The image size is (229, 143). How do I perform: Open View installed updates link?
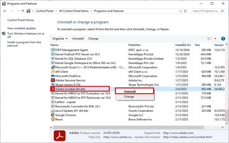click(x=21, y=28)
